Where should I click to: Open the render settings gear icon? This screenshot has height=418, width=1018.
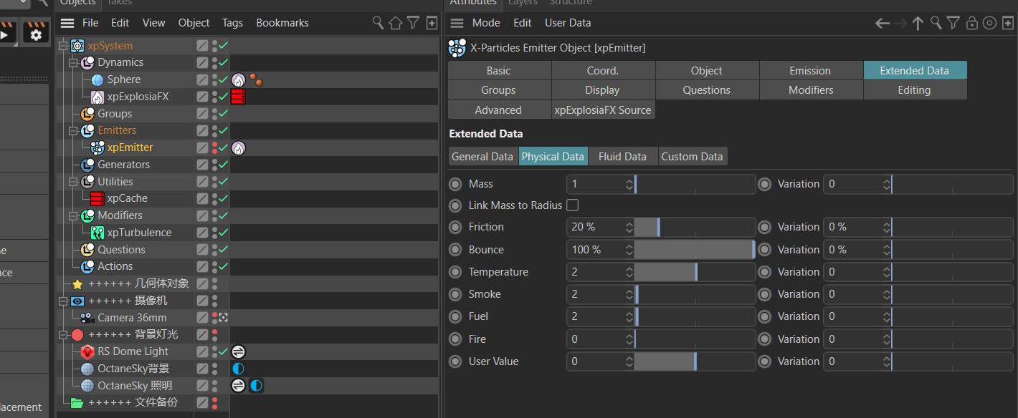click(36, 33)
